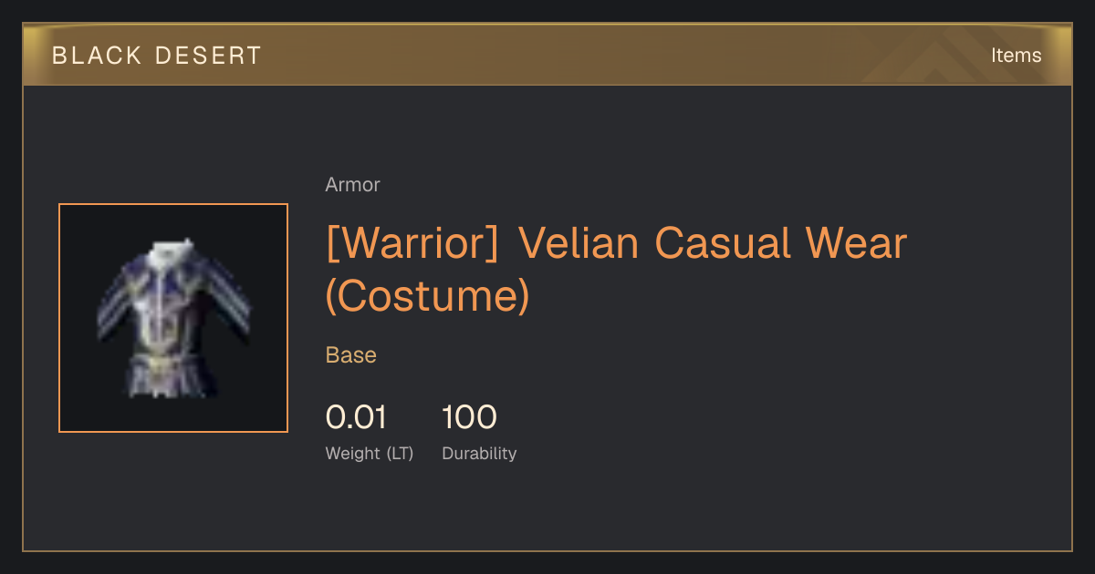
Task: Click the orange-bordered item thumbnail frame
Action: (x=173, y=318)
